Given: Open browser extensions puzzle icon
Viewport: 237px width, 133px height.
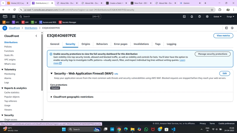Looking at the screenshot, I should pyautogui.click(x=220, y=10).
